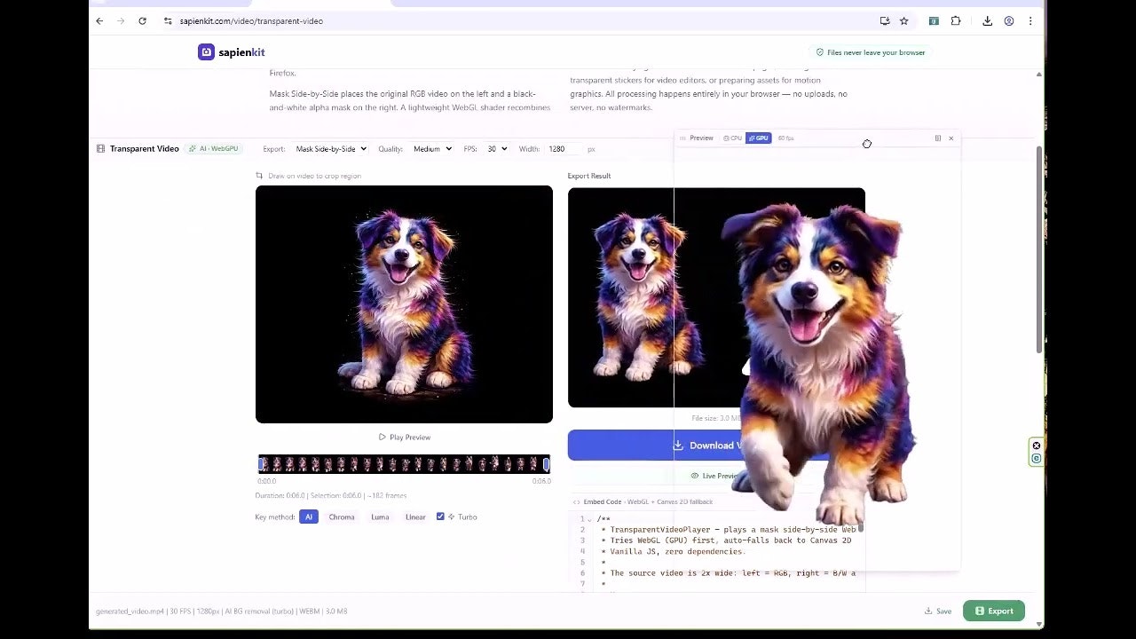Open the FPS dropdown

click(495, 148)
